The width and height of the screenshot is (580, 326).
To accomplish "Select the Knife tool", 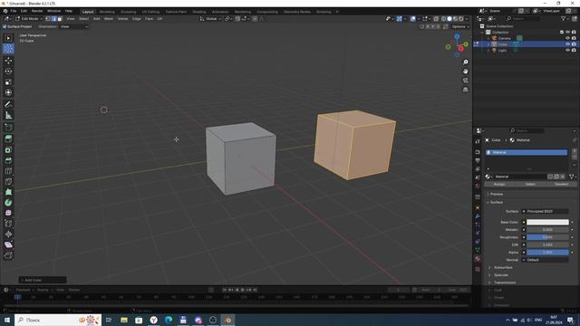I will [x=8, y=181].
